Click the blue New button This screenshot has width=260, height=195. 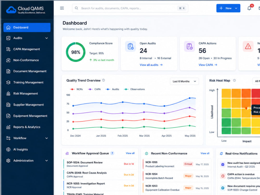coord(228,8)
